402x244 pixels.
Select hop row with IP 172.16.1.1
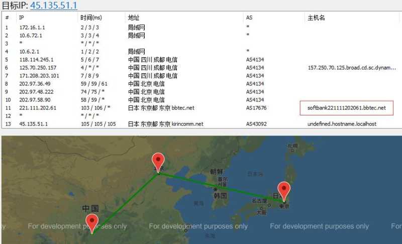(x=200, y=28)
